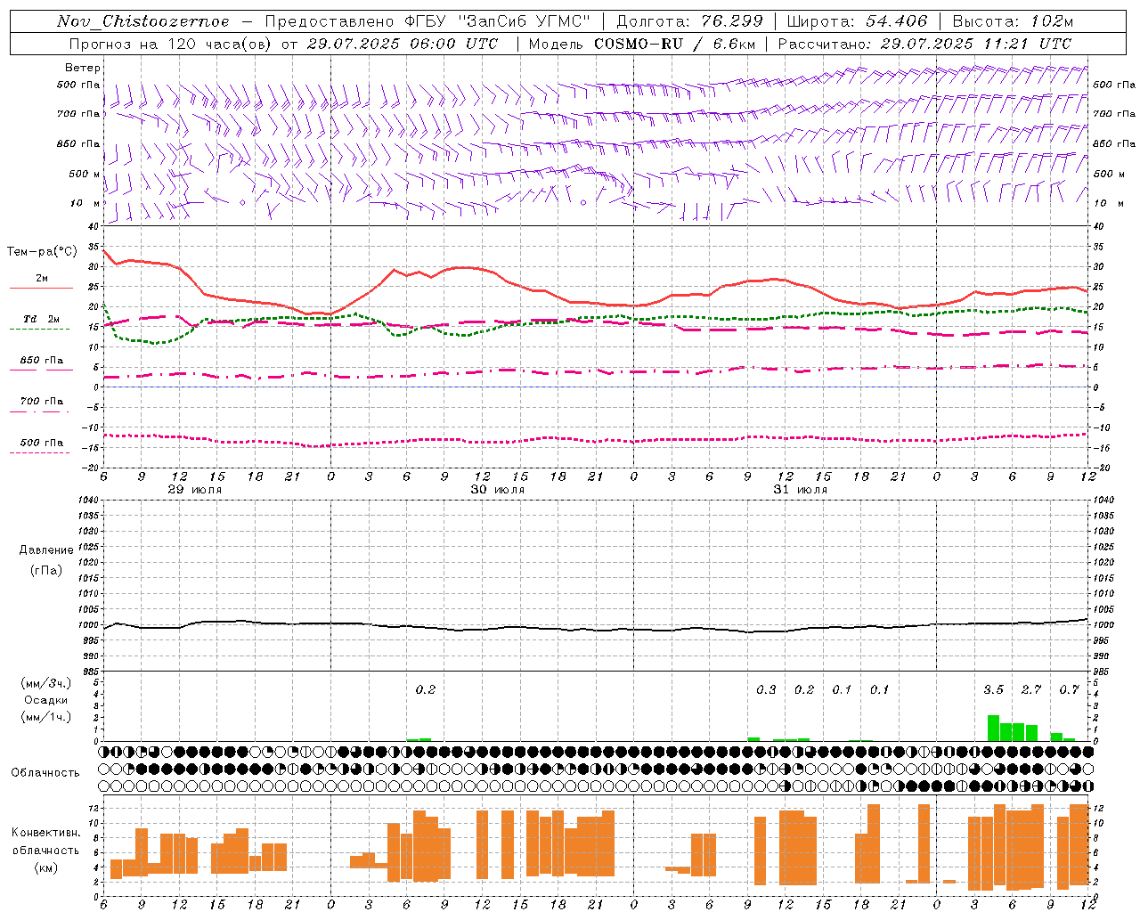Click the dash-dot pink '700 гПа' legend line sample
This screenshot has height=912, width=1140.
click(x=41, y=411)
